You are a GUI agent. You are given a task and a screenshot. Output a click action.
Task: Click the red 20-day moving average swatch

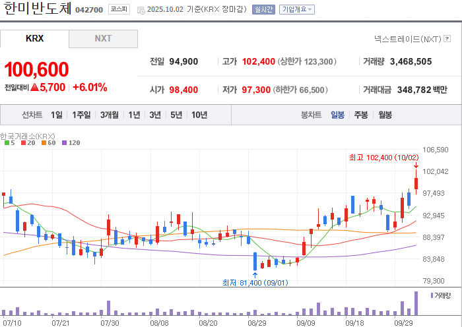[x=23, y=143]
